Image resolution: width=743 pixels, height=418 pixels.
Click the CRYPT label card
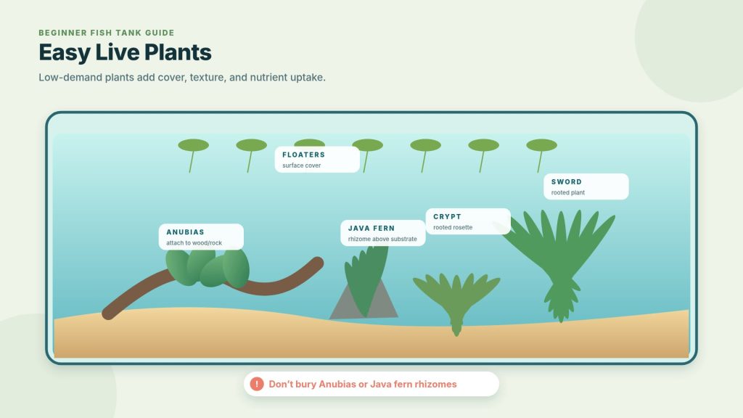point(468,221)
